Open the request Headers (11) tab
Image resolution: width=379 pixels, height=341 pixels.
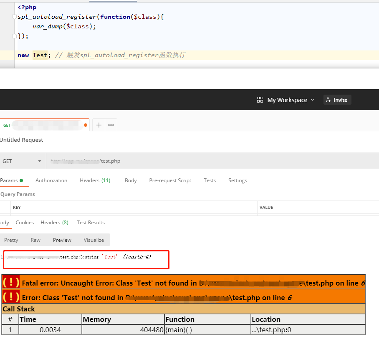95,181
